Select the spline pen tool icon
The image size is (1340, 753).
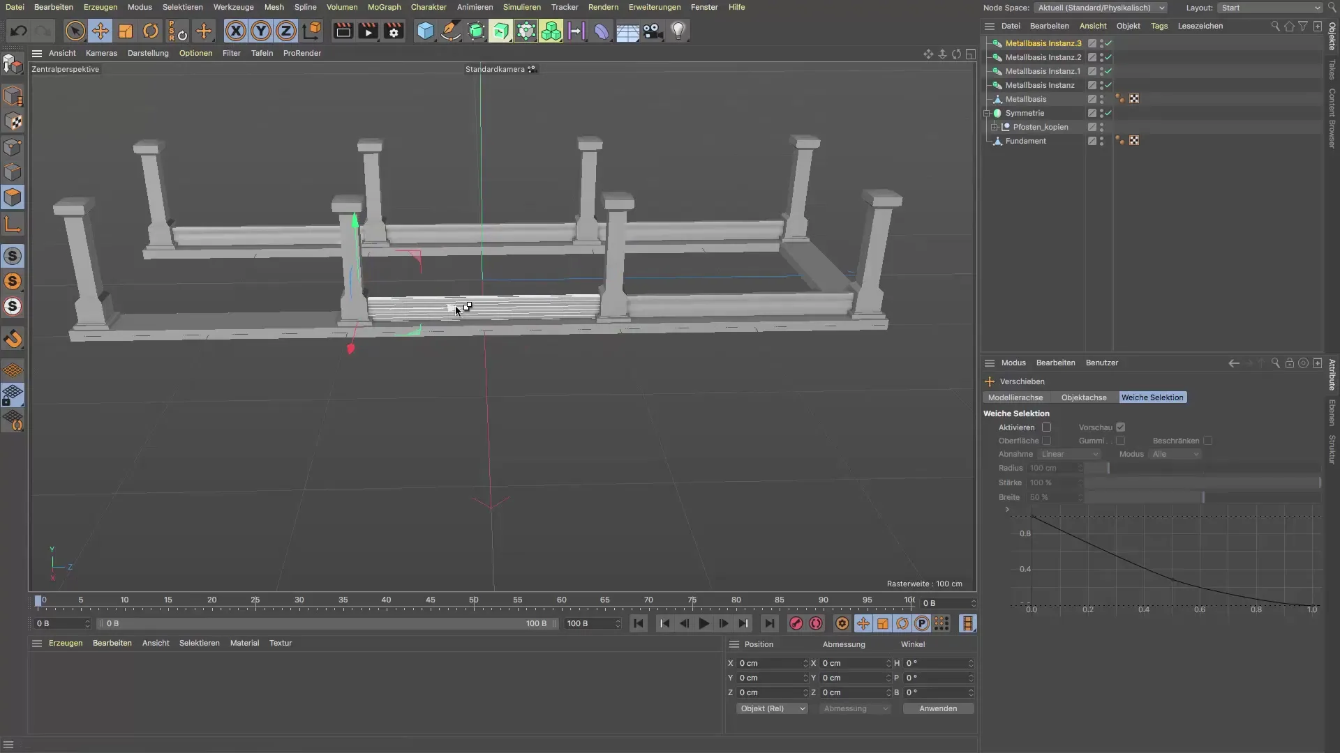click(x=451, y=31)
